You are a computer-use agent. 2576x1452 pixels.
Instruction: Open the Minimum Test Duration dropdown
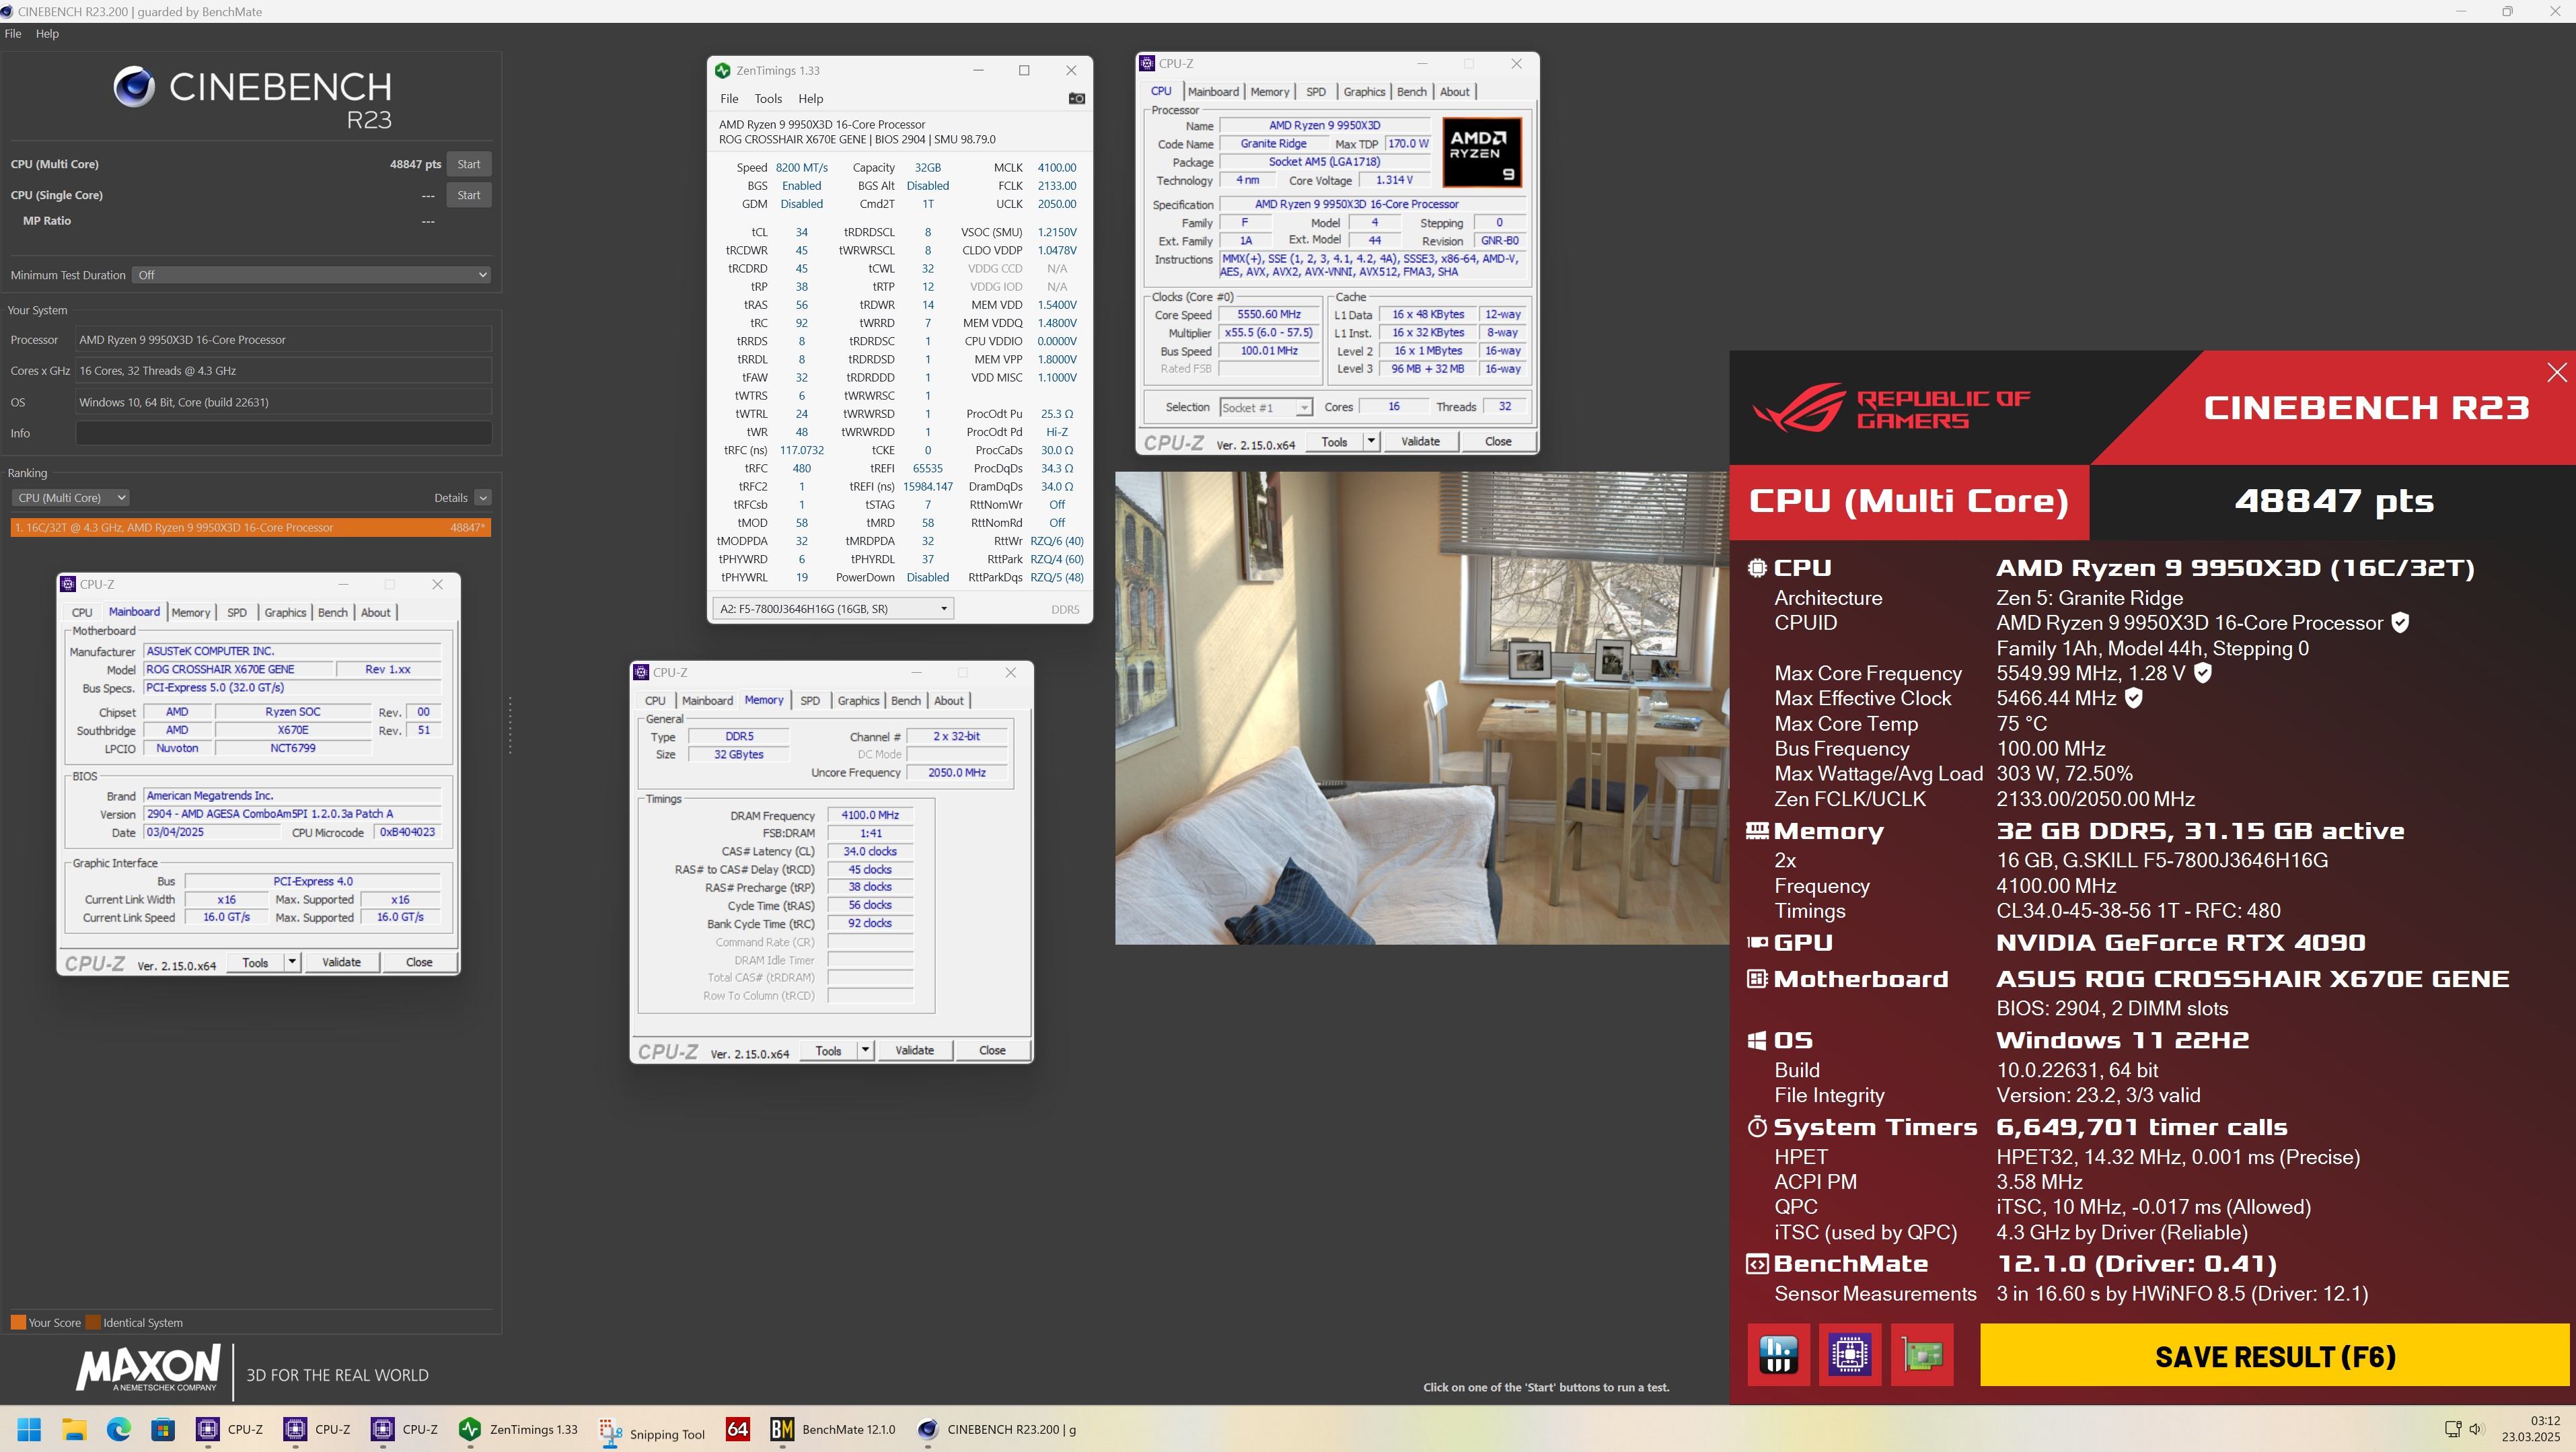tap(311, 275)
